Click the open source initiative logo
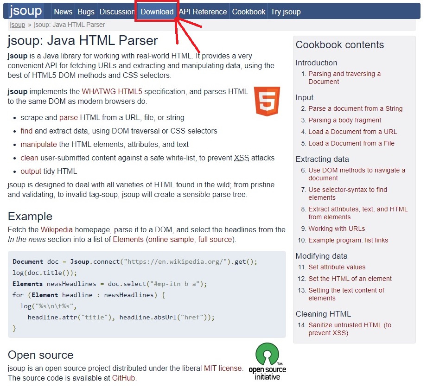 267,362
